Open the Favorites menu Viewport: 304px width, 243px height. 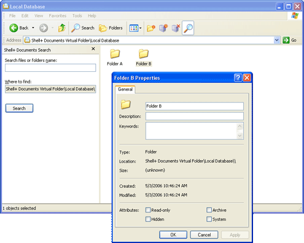click(58, 16)
